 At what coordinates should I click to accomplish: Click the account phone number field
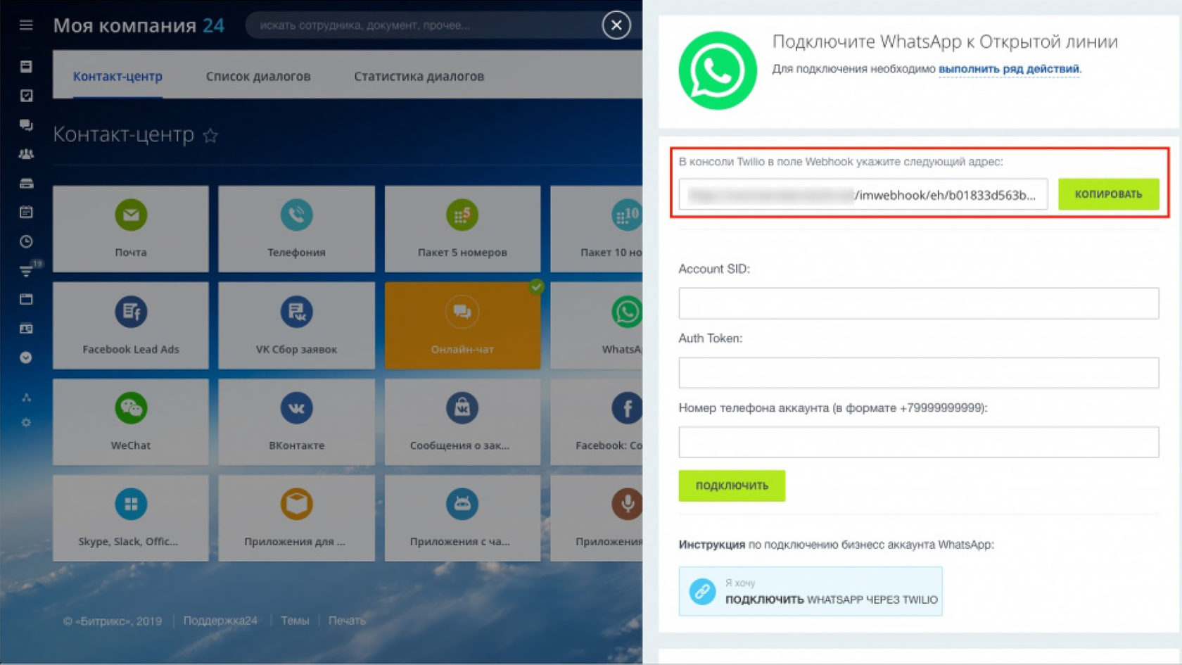coord(918,442)
